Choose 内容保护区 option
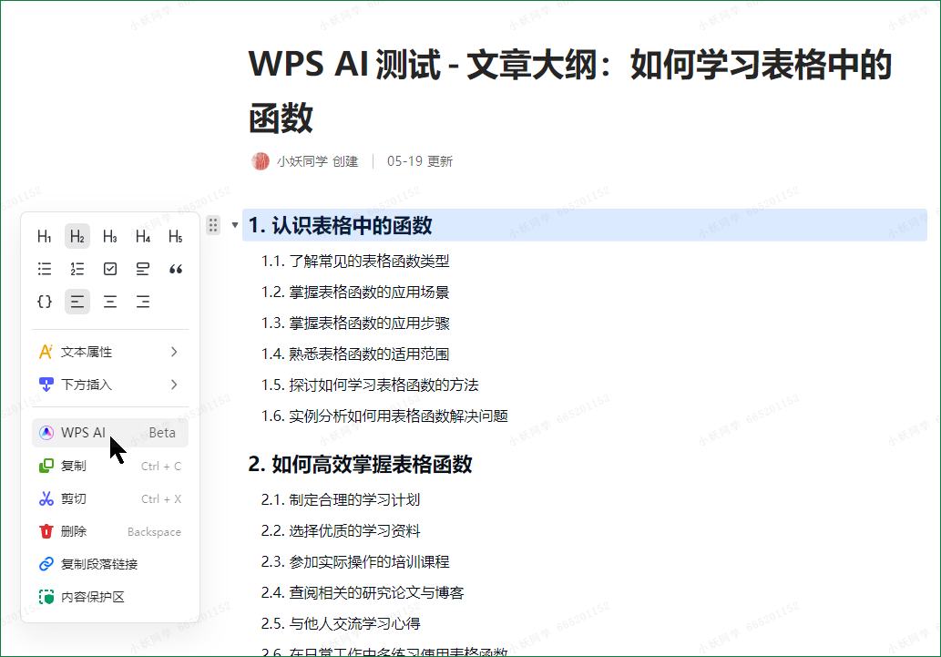 click(110, 597)
